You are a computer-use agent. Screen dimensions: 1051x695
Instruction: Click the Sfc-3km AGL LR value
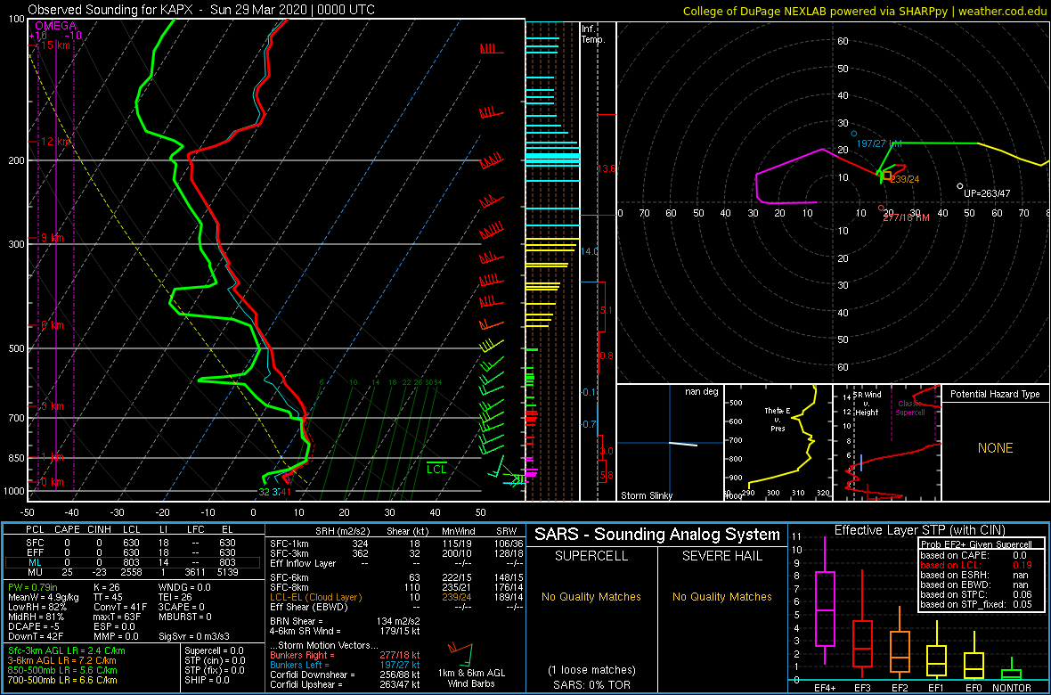point(67,650)
